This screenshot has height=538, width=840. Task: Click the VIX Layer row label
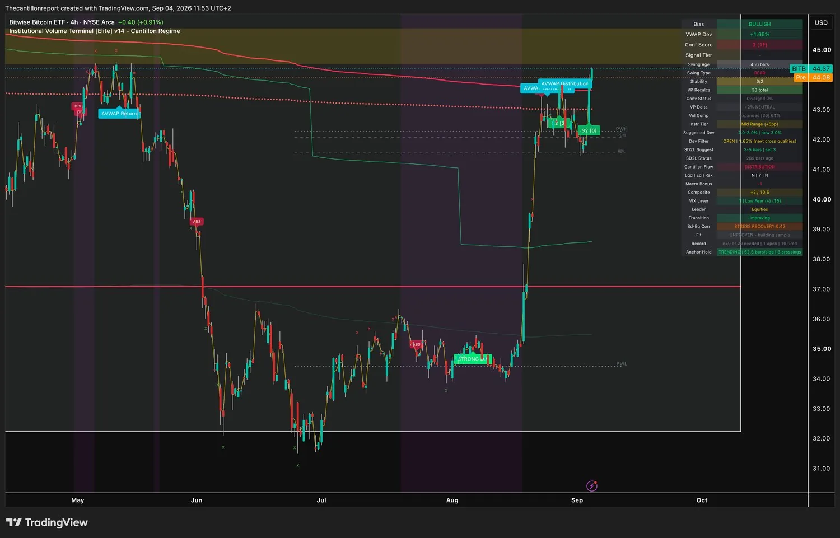coord(699,201)
